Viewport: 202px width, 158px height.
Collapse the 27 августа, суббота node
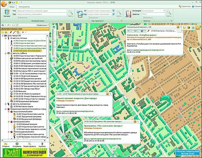[6, 53]
